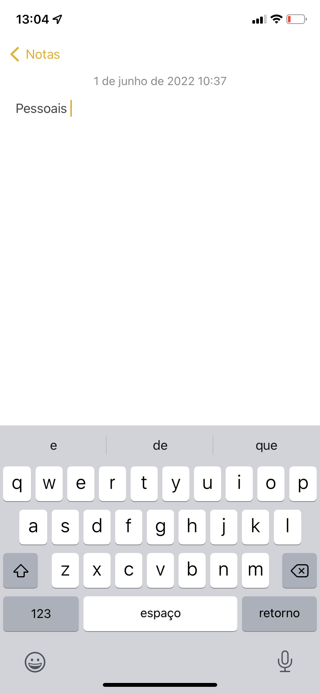Tap the location arrow beside the time

[x=58, y=19]
